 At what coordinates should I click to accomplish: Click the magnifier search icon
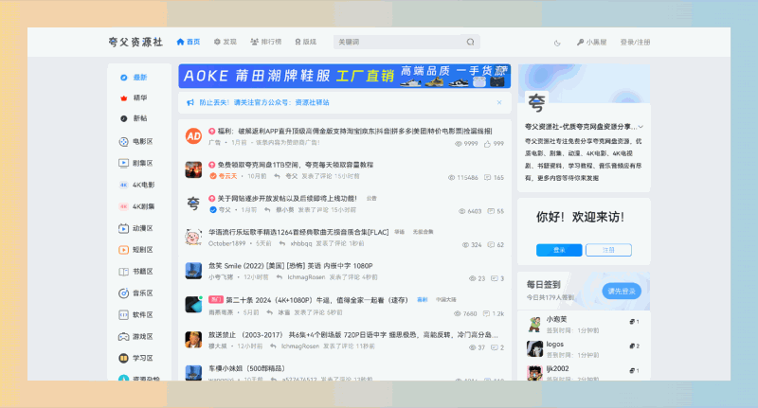tap(470, 42)
